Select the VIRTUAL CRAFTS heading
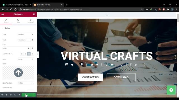 click(x=107, y=56)
